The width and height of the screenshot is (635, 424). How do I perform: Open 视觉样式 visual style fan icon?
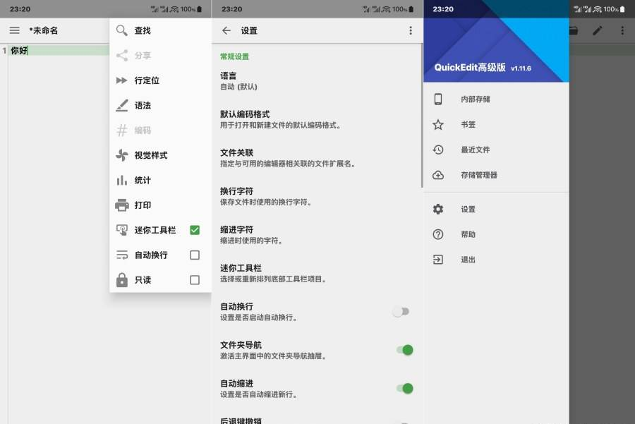click(x=122, y=155)
